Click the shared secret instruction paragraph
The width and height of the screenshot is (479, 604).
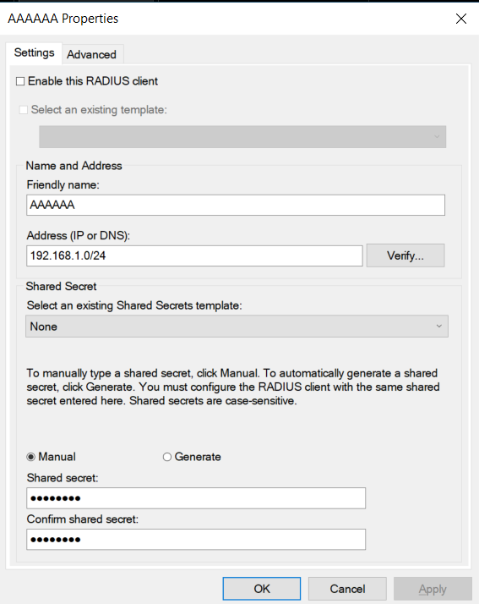coord(233,387)
